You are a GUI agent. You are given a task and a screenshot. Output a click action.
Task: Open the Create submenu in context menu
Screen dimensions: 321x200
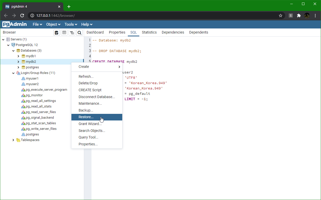(x=97, y=67)
